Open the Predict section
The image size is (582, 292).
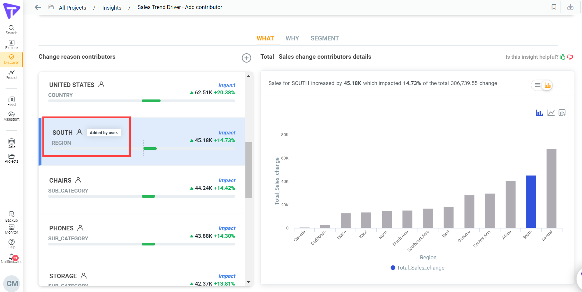point(11,74)
